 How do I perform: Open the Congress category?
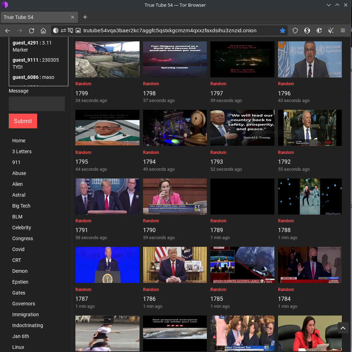click(x=22, y=238)
